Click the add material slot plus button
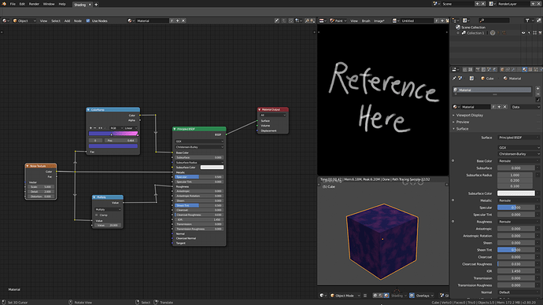 pos(537,89)
